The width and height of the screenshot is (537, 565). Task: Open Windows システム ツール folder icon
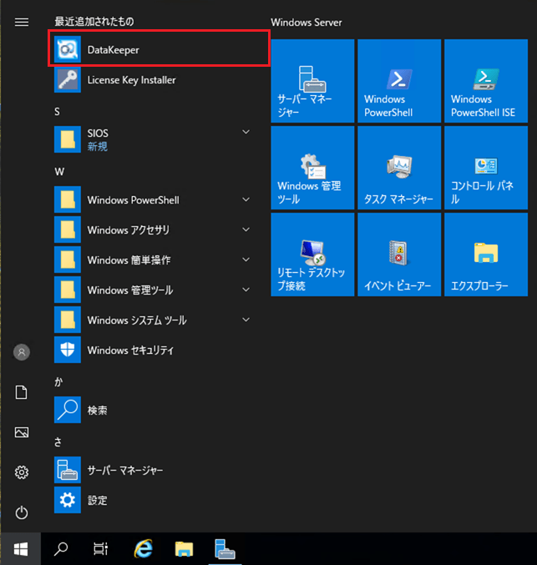click(x=68, y=320)
